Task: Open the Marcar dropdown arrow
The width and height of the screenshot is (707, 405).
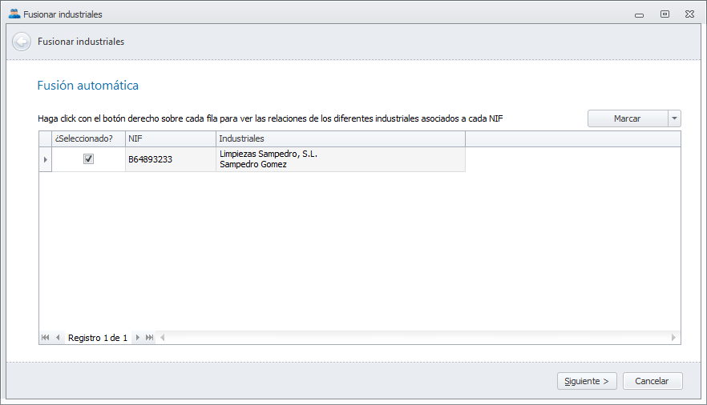Action: (x=674, y=118)
